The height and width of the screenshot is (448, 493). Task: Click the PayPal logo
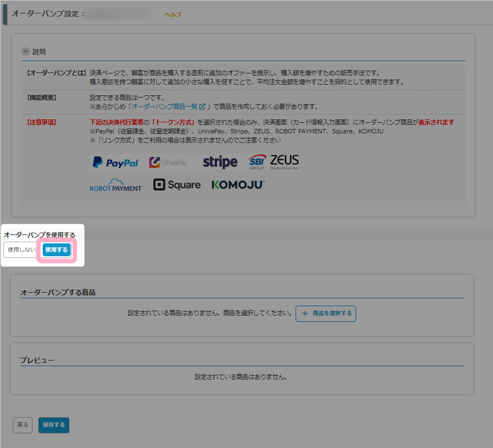(x=116, y=163)
